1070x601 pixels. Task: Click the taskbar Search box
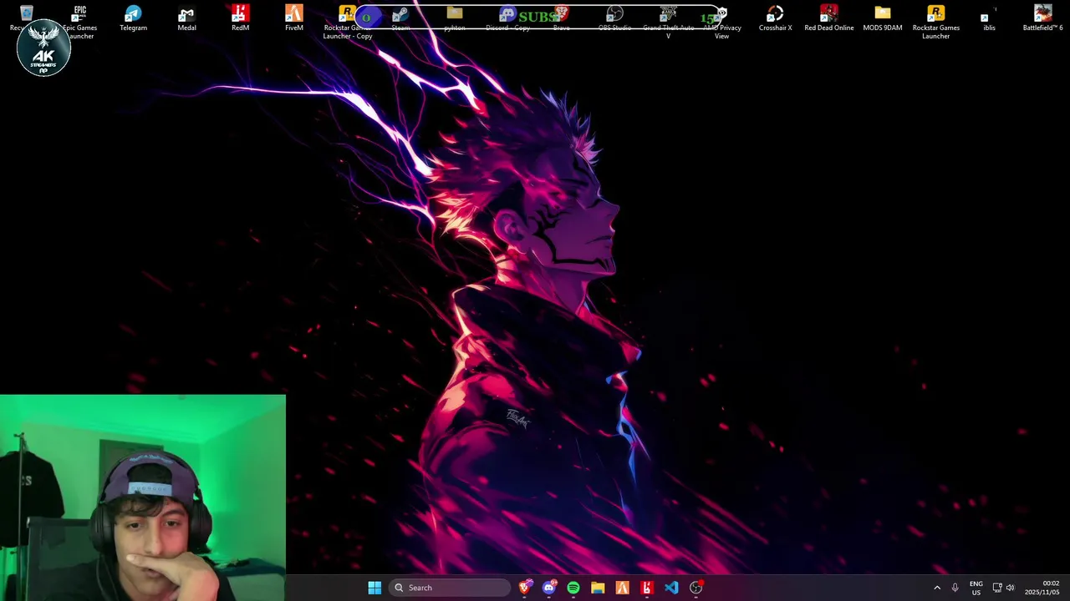[450, 588]
